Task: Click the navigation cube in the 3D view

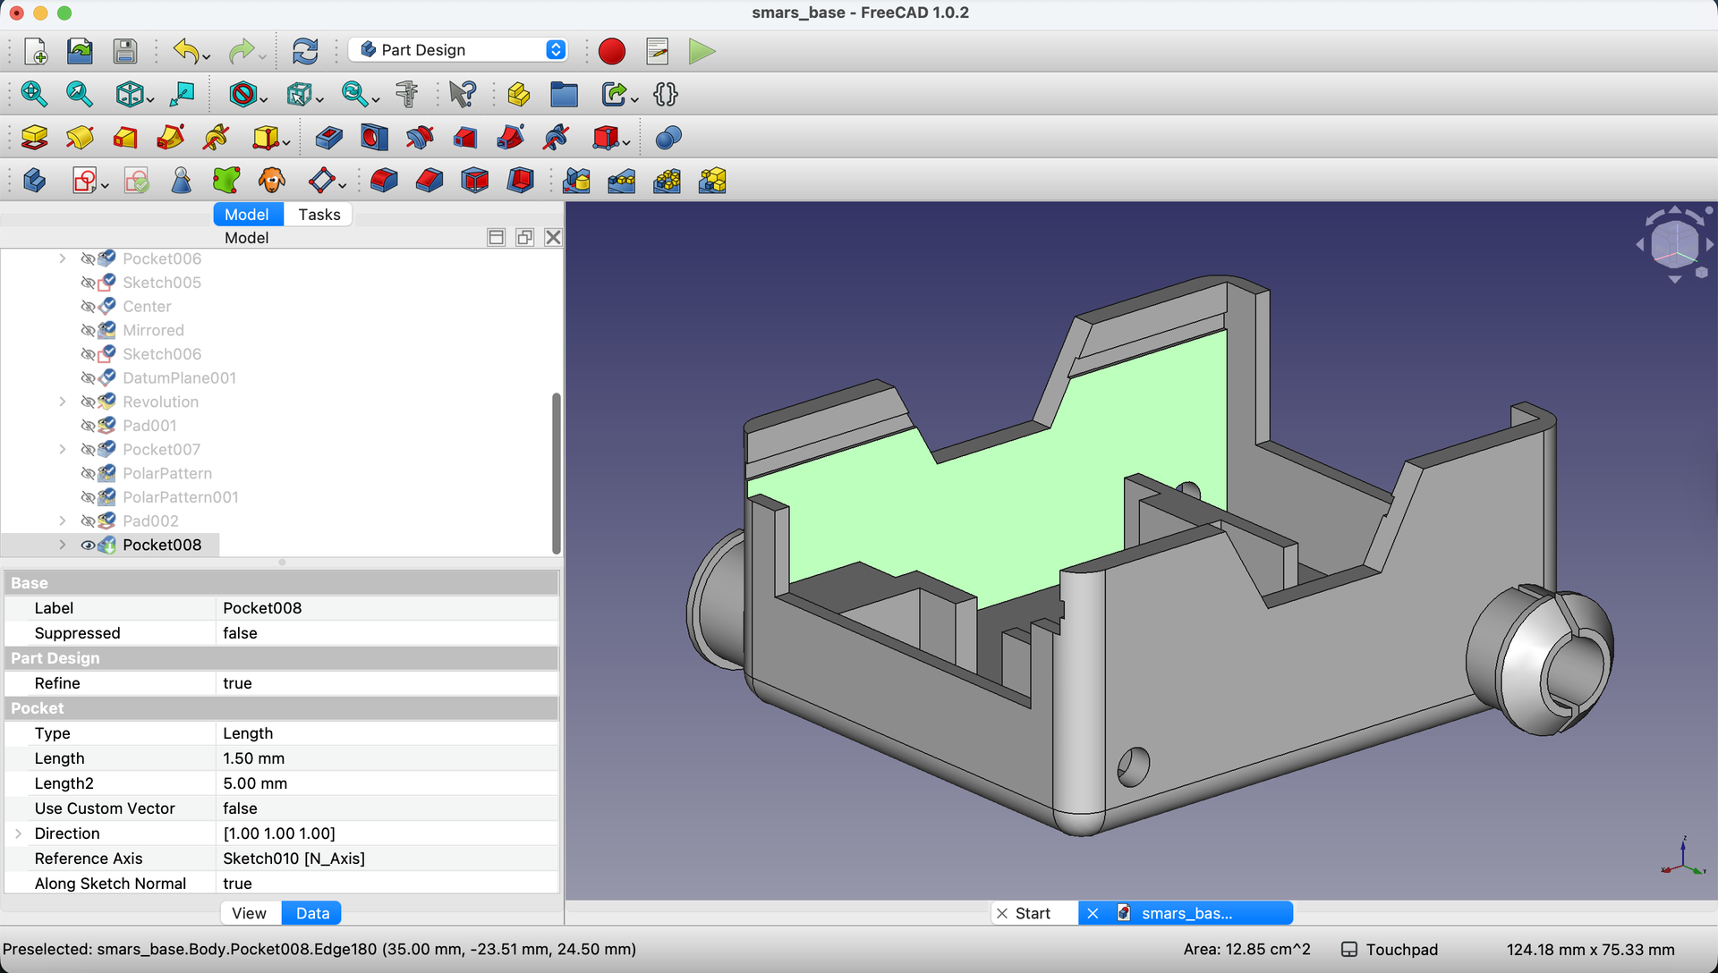Action: [1674, 244]
